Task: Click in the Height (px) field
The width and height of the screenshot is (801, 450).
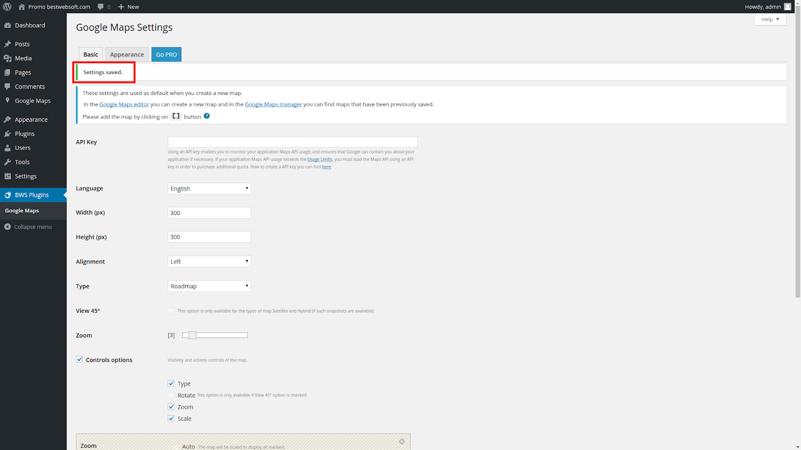Action: tap(209, 237)
